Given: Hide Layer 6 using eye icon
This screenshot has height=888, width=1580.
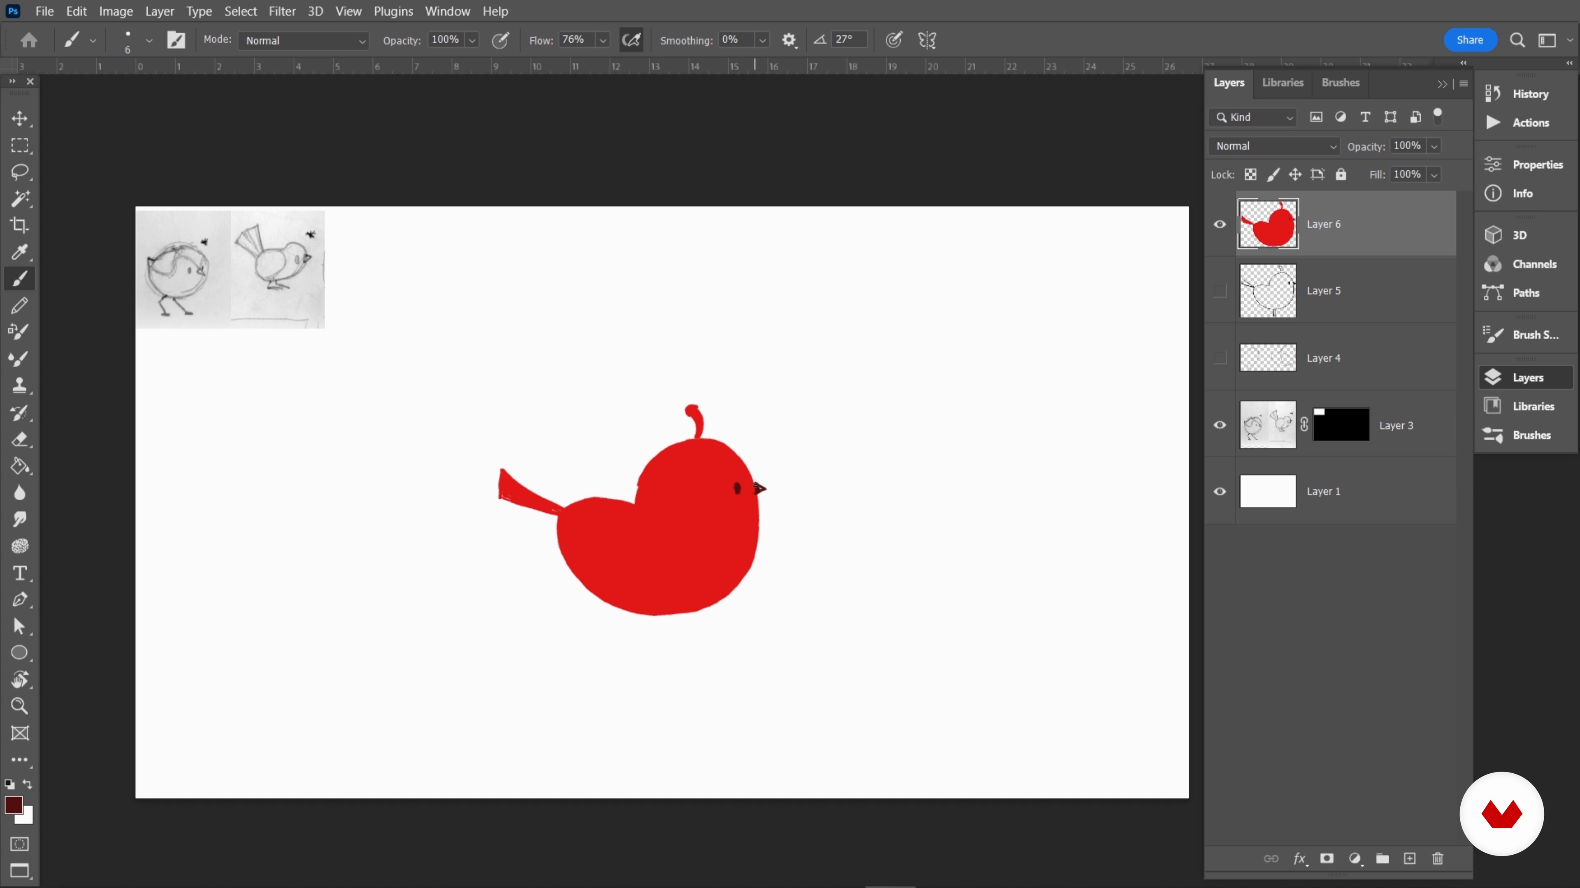Looking at the screenshot, I should tap(1220, 224).
